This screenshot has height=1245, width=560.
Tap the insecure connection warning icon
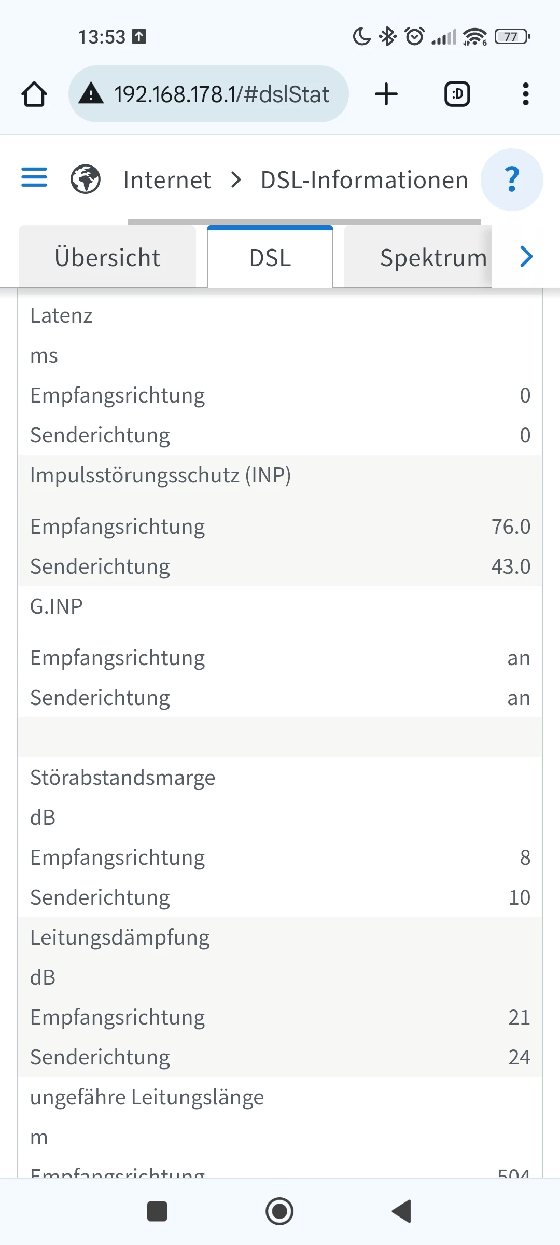91,94
